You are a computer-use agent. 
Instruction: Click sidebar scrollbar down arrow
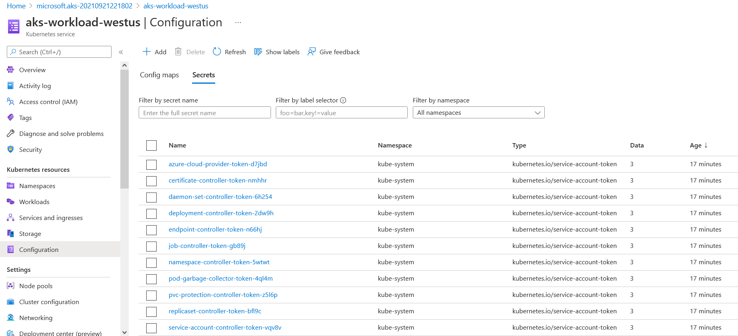124,332
